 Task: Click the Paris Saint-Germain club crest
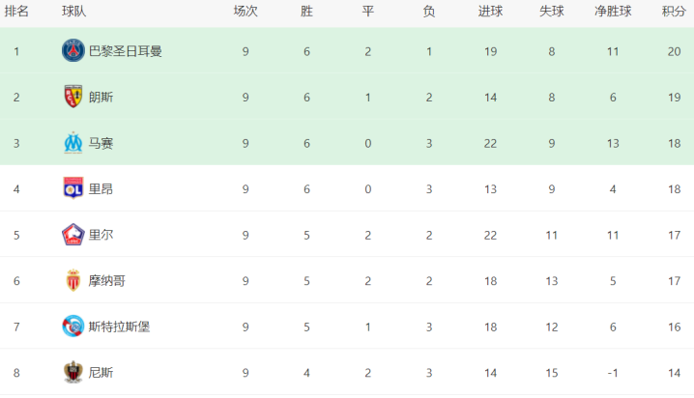click(73, 51)
